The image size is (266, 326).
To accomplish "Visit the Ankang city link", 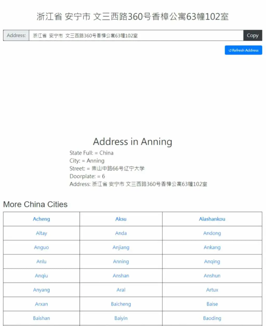I will pos(212,247).
